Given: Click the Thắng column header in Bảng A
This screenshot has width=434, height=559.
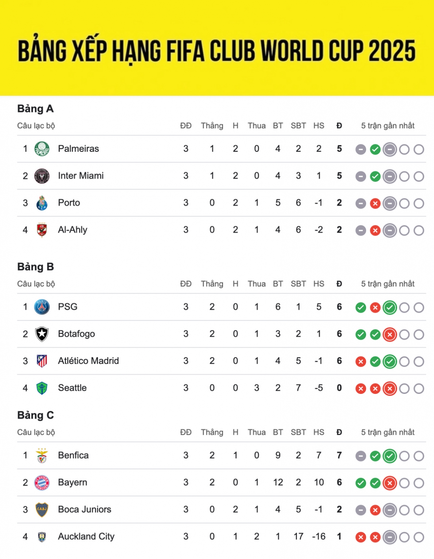Looking at the screenshot, I should tap(212, 126).
